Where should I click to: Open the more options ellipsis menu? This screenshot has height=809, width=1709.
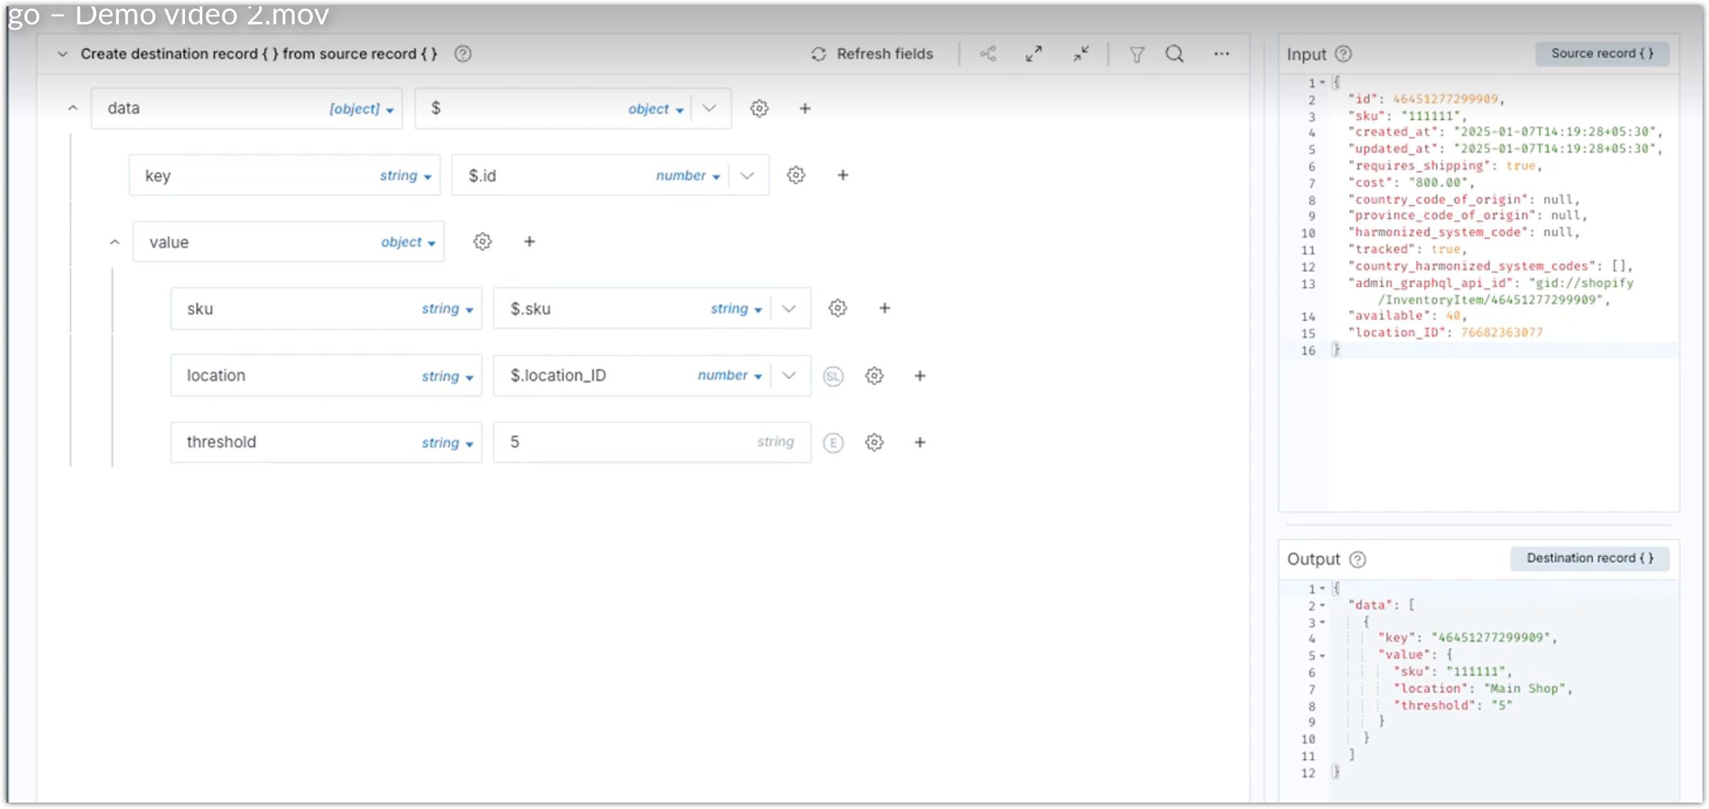pos(1221,54)
